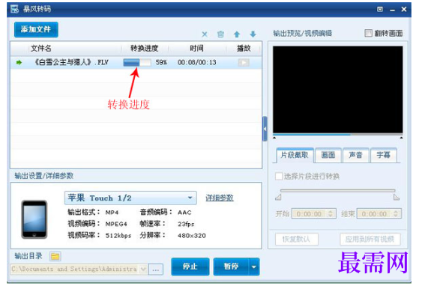Click the clip end marker handle
The height and width of the screenshot is (286, 422).
(397, 198)
